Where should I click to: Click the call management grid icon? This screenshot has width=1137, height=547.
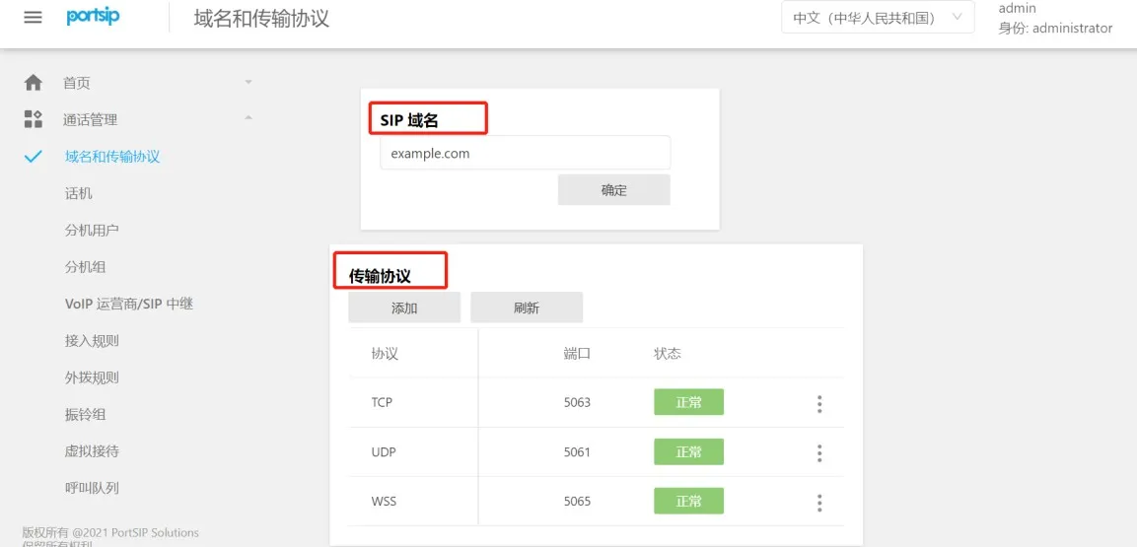tap(34, 119)
